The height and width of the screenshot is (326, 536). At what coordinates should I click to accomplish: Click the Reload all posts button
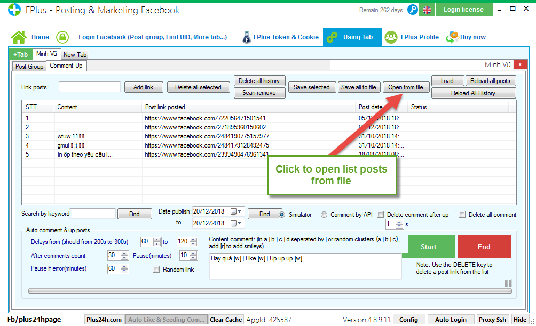490,81
